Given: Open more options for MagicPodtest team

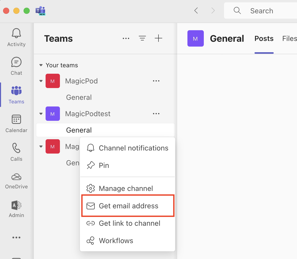Looking at the screenshot, I should (x=156, y=114).
